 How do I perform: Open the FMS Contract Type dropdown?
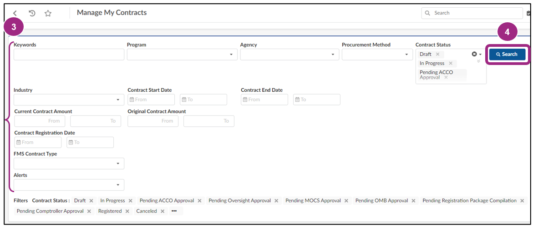coord(69,164)
